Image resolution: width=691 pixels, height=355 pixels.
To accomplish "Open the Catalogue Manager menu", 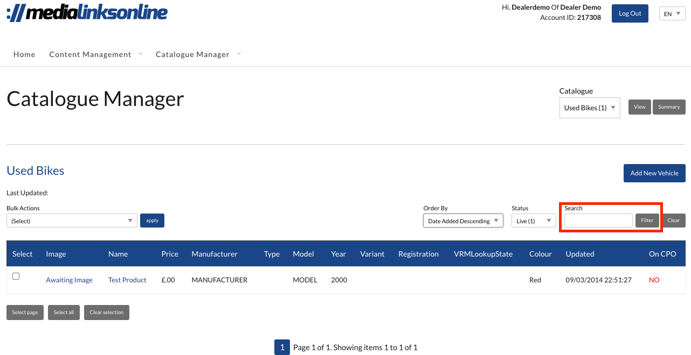I will coord(192,54).
